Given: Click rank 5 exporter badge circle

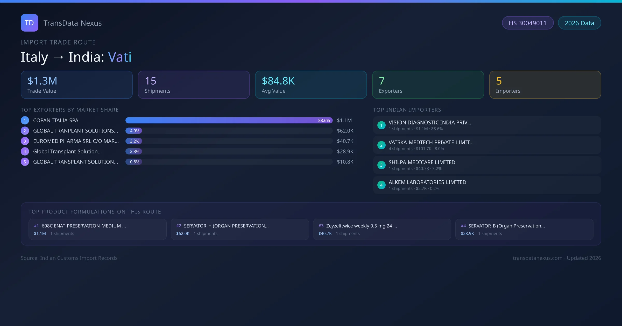Looking at the screenshot, I should [x=25, y=162].
